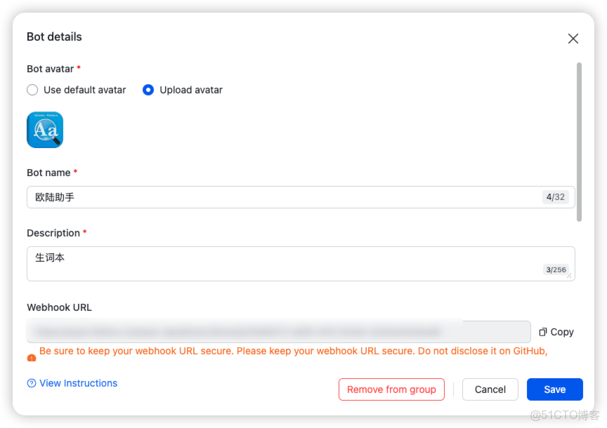The width and height of the screenshot is (607, 428).
Task: Focus the Bot name input field
Action: (x=281, y=197)
